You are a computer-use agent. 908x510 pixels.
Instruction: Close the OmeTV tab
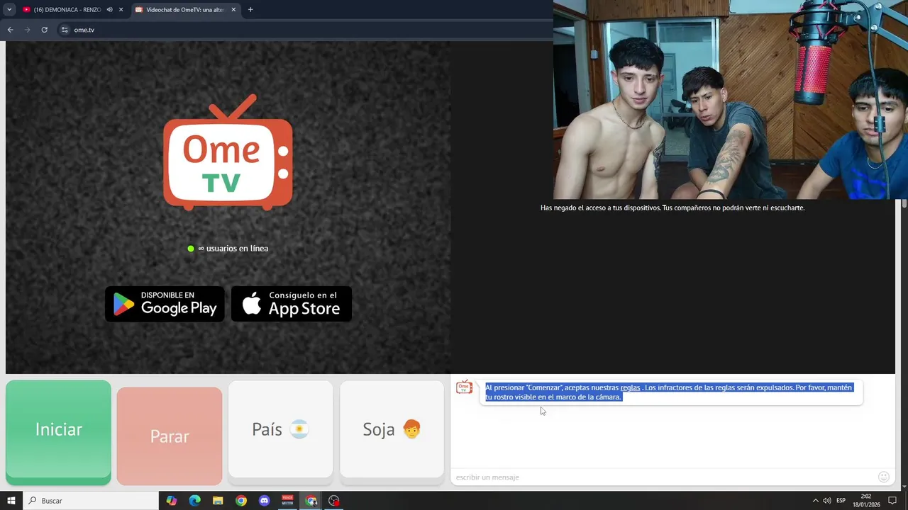233,9
